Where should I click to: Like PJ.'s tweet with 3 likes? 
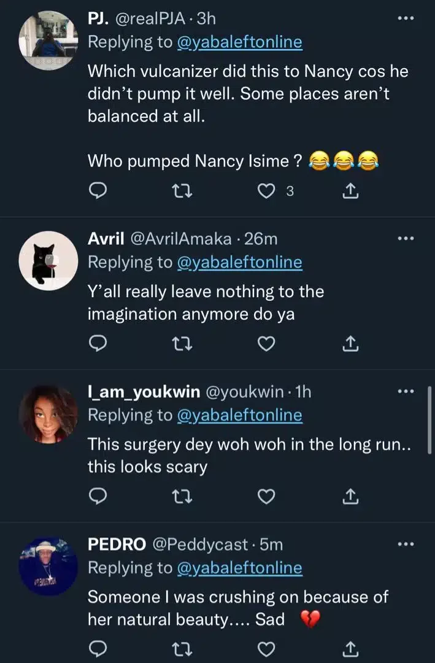pyautogui.click(x=266, y=192)
